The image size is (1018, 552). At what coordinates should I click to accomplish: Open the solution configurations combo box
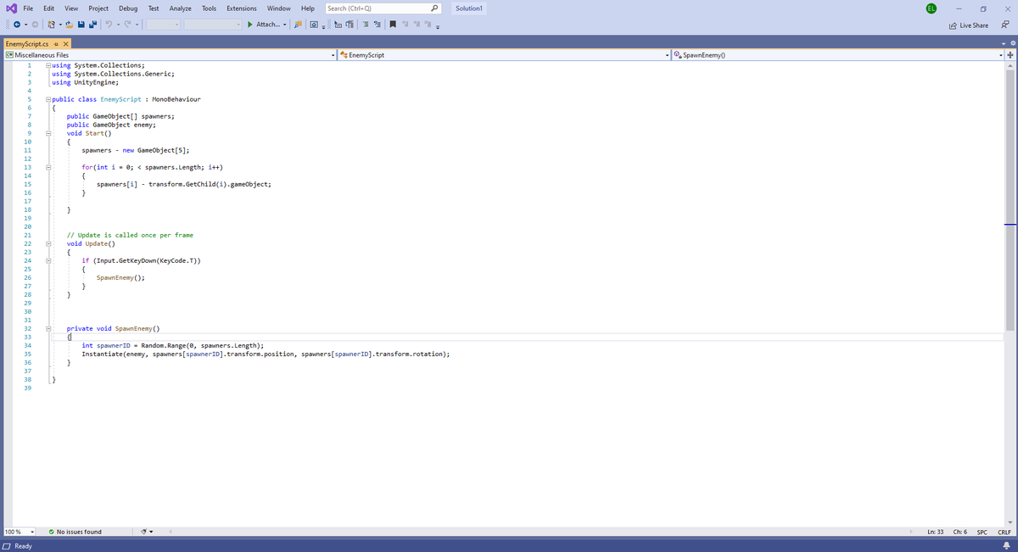coord(163,25)
